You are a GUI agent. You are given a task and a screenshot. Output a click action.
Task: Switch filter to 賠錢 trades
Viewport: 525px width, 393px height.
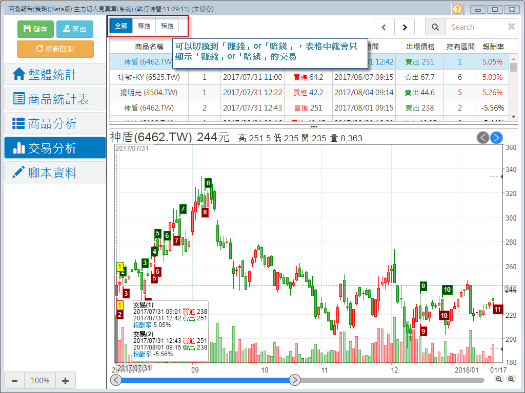click(167, 26)
